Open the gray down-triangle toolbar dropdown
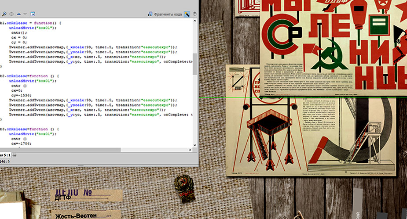 tap(26, 14)
